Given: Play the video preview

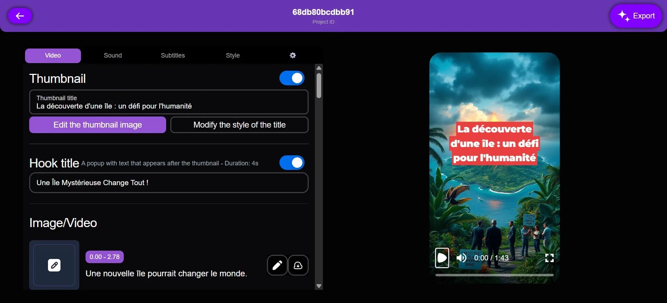Looking at the screenshot, I should click(442, 258).
